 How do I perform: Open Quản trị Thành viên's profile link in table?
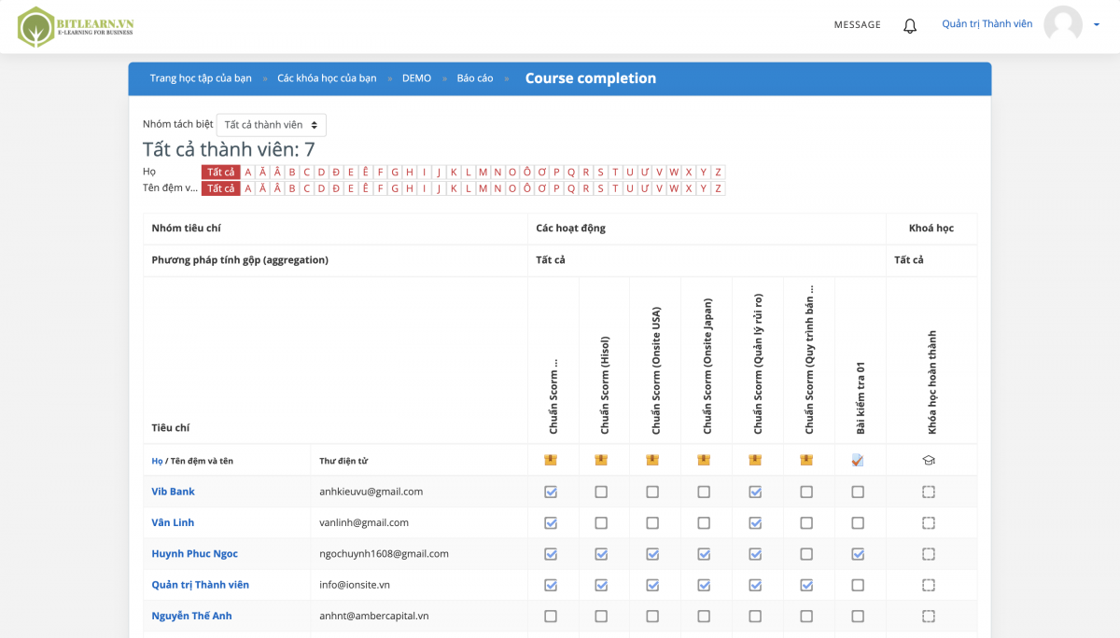[201, 585]
